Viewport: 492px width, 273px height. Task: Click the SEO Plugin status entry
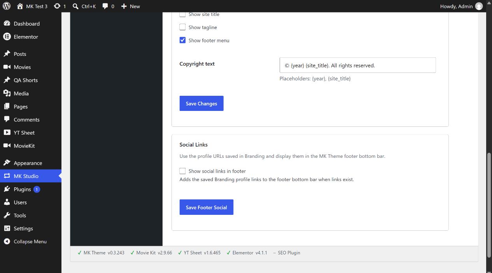point(287,253)
